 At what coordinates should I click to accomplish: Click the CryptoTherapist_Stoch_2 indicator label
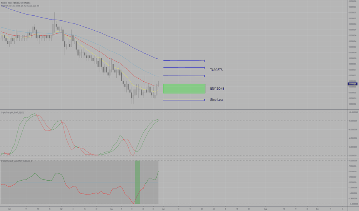pos(12,112)
